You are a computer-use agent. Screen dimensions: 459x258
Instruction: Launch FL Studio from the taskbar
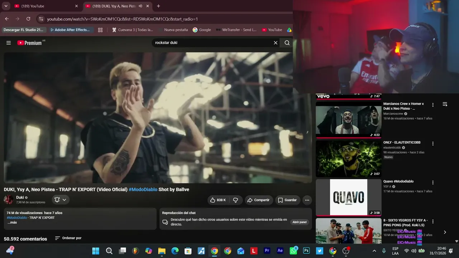(x=135, y=251)
